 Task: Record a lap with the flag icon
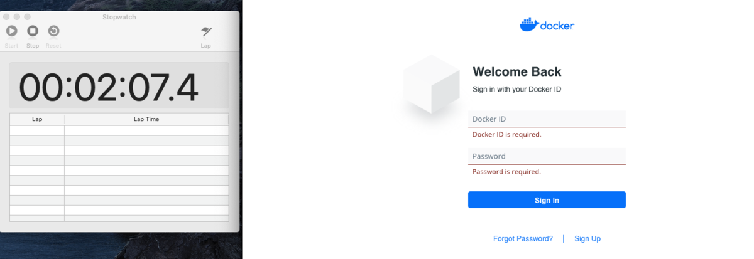pos(206,32)
